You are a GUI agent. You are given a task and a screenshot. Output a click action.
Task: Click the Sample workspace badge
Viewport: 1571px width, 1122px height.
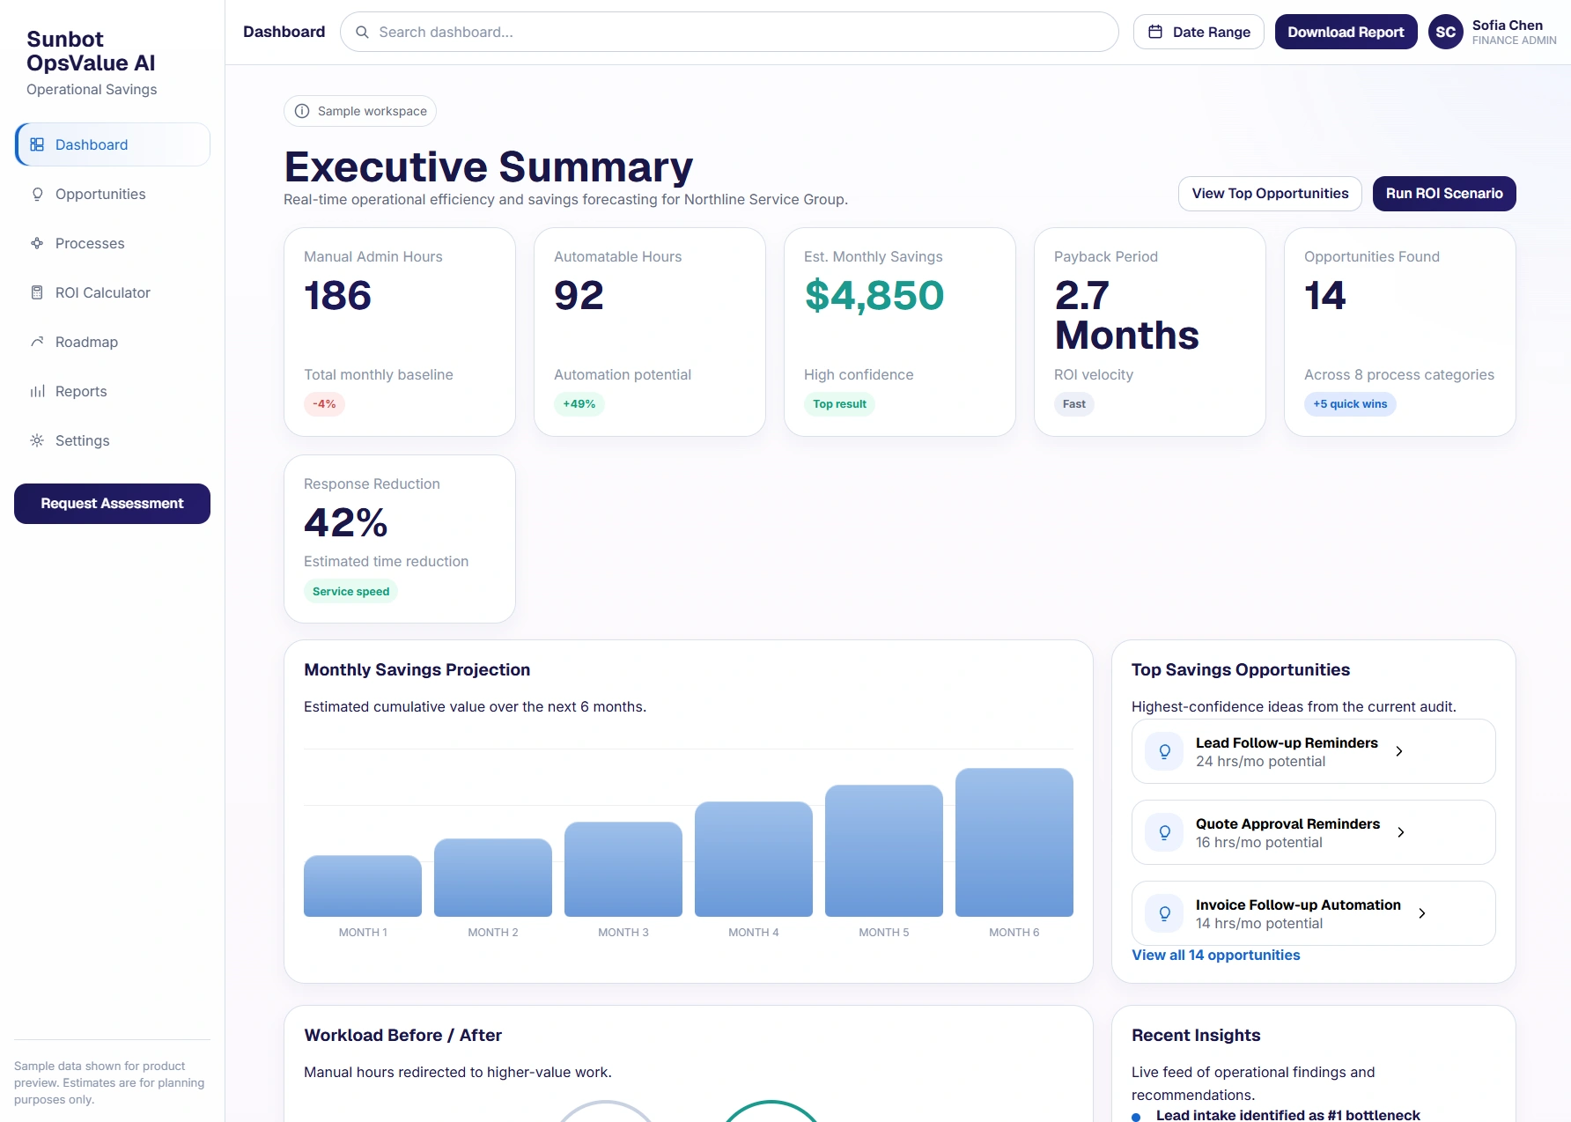pyautogui.click(x=360, y=111)
